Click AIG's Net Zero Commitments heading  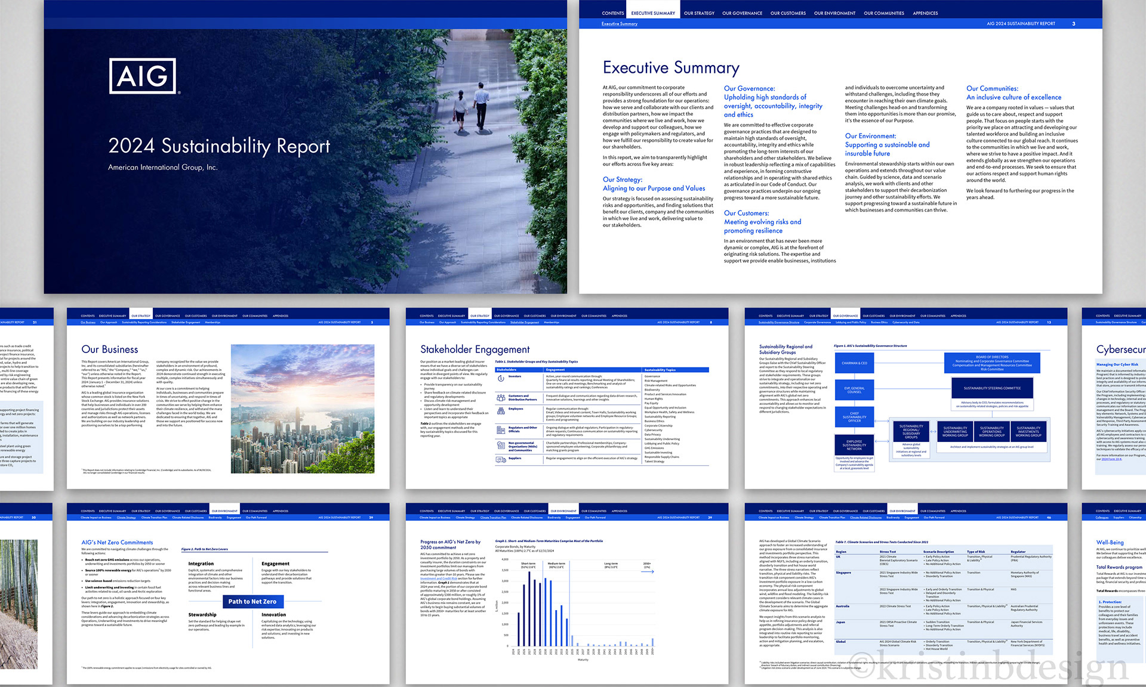point(117,543)
